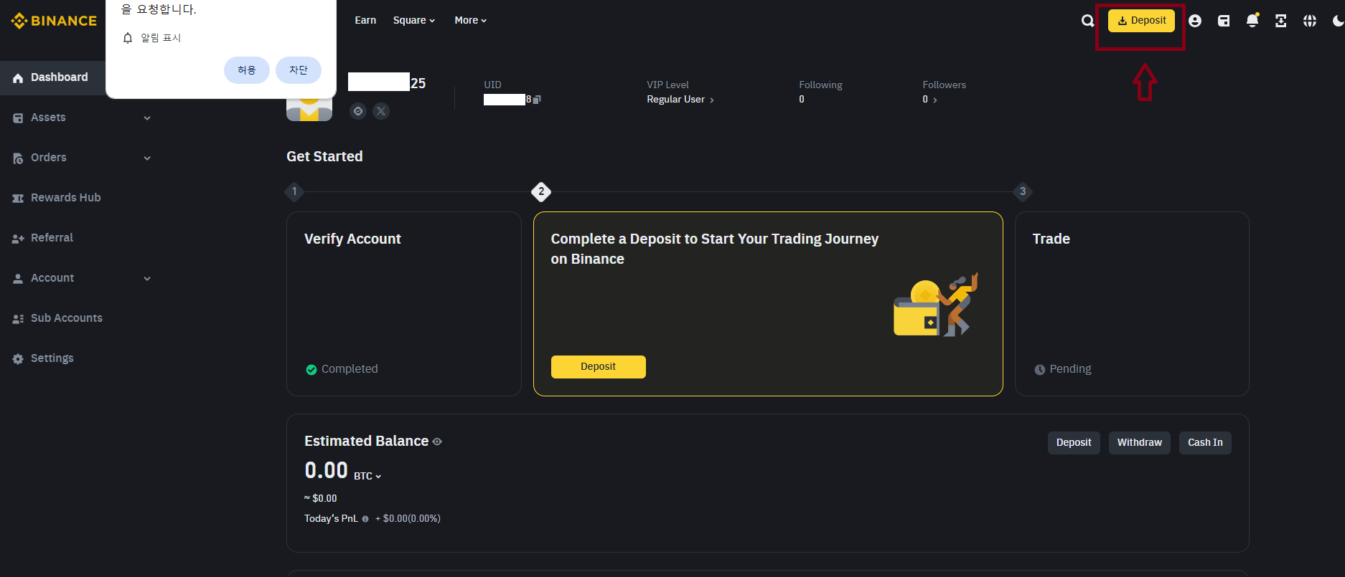Image resolution: width=1345 pixels, height=577 pixels.
Task: Open the BTC currency dropdown
Action: pos(367,476)
